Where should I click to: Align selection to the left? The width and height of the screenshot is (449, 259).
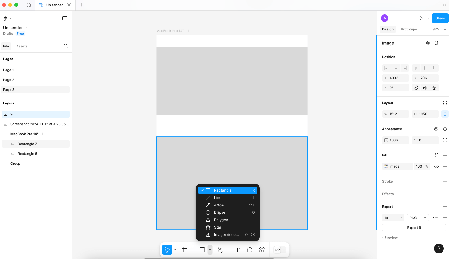[386, 68]
